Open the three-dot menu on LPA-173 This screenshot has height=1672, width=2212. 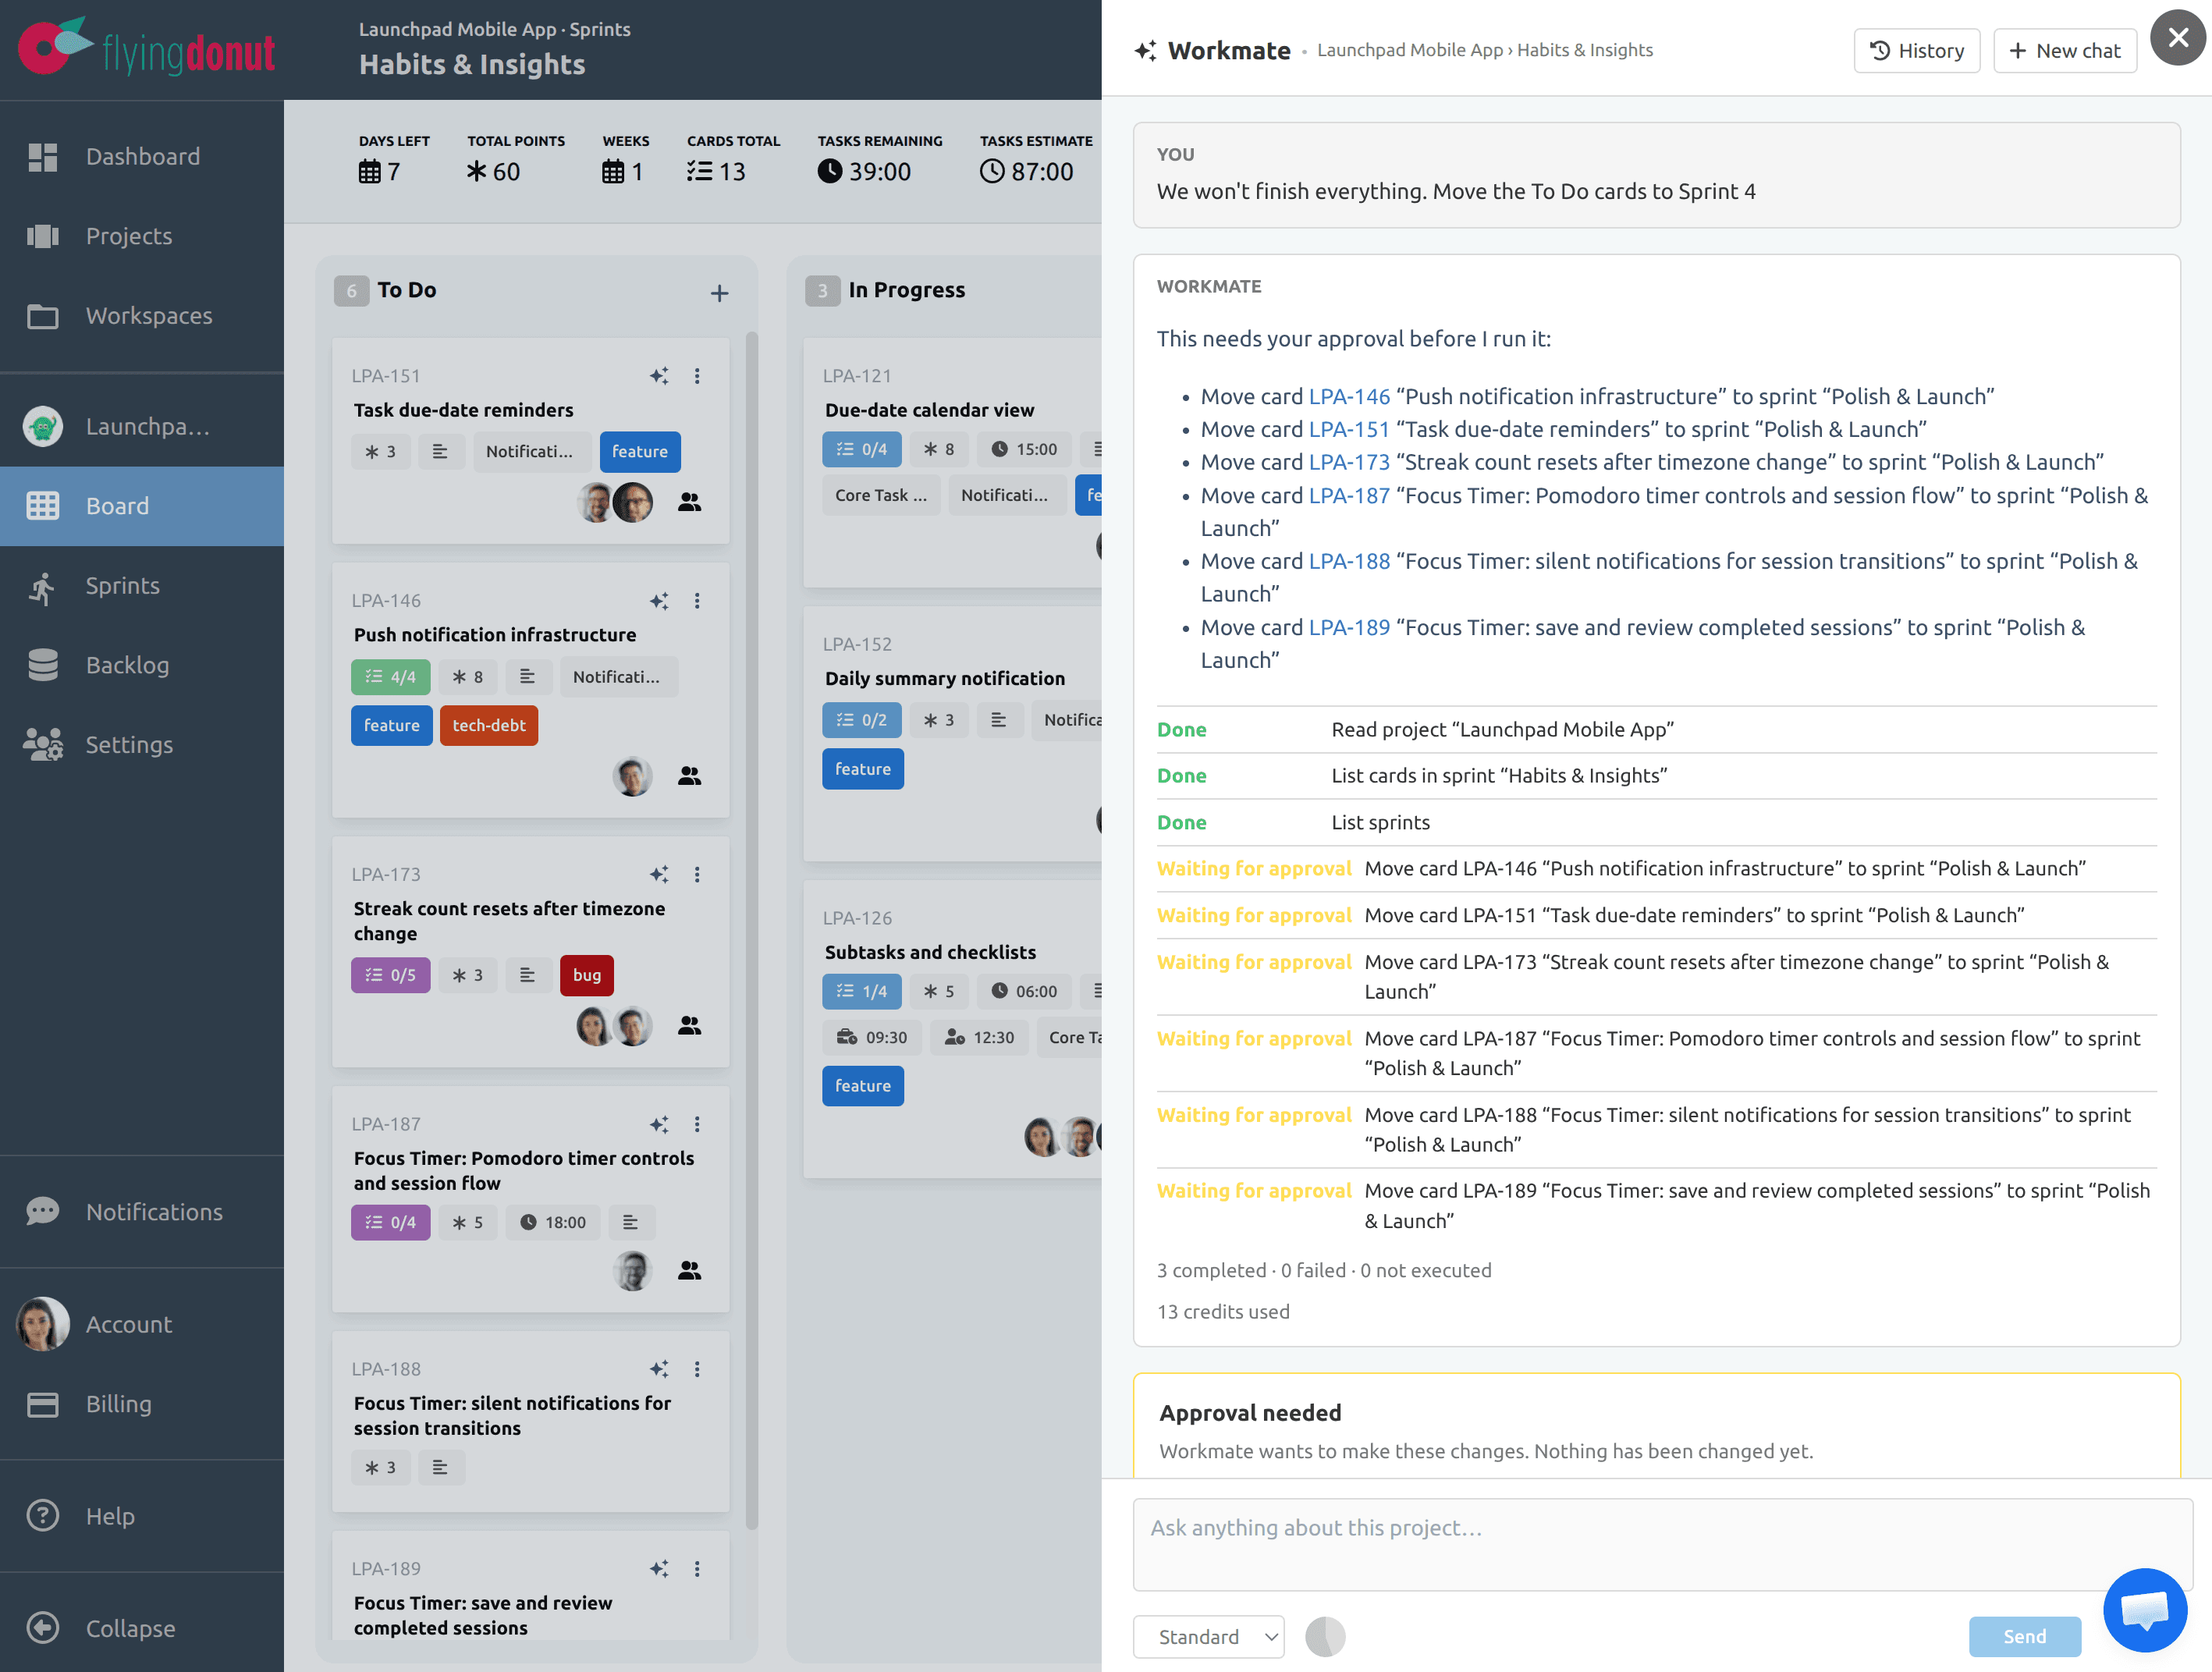[x=697, y=875]
